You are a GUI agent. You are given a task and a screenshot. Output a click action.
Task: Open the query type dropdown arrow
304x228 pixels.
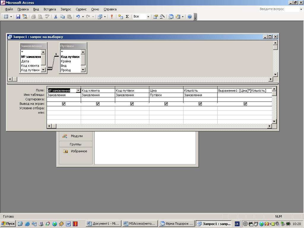coord(104,17)
